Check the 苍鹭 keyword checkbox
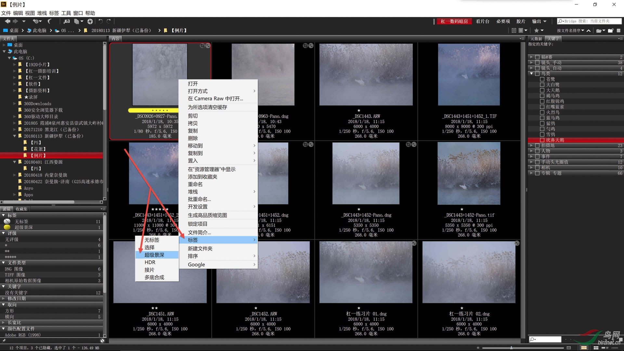This screenshot has height=351, width=624. click(x=542, y=79)
